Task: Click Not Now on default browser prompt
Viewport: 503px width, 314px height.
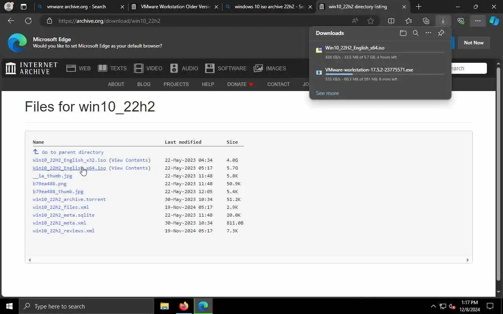Action: pos(474,42)
